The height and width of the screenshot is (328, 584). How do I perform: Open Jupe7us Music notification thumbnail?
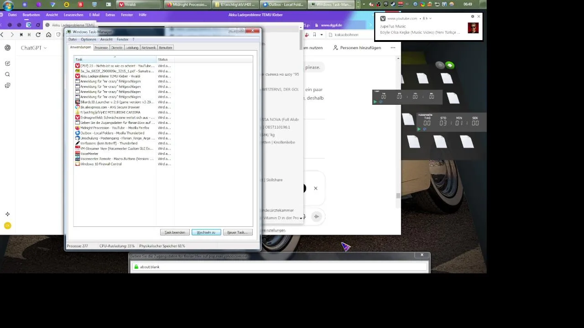tap(473, 28)
